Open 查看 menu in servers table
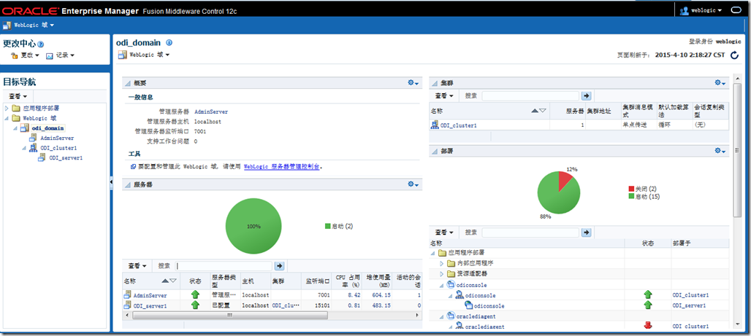The height and width of the screenshot is (336, 751). click(137, 266)
